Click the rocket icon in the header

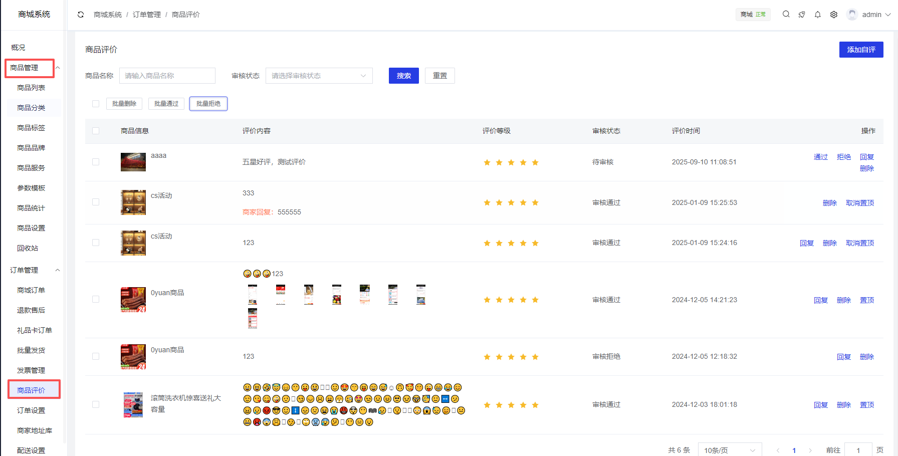click(x=802, y=15)
